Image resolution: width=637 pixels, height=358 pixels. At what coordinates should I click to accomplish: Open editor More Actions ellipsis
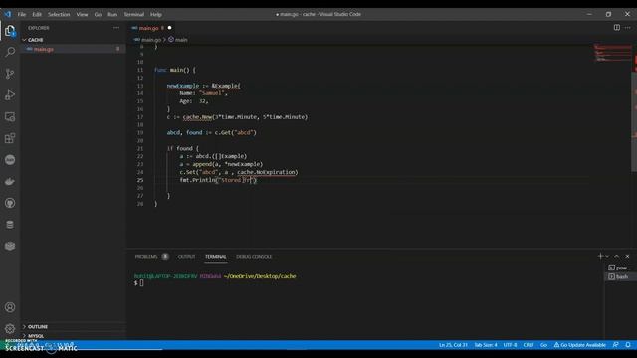(x=628, y=27)
